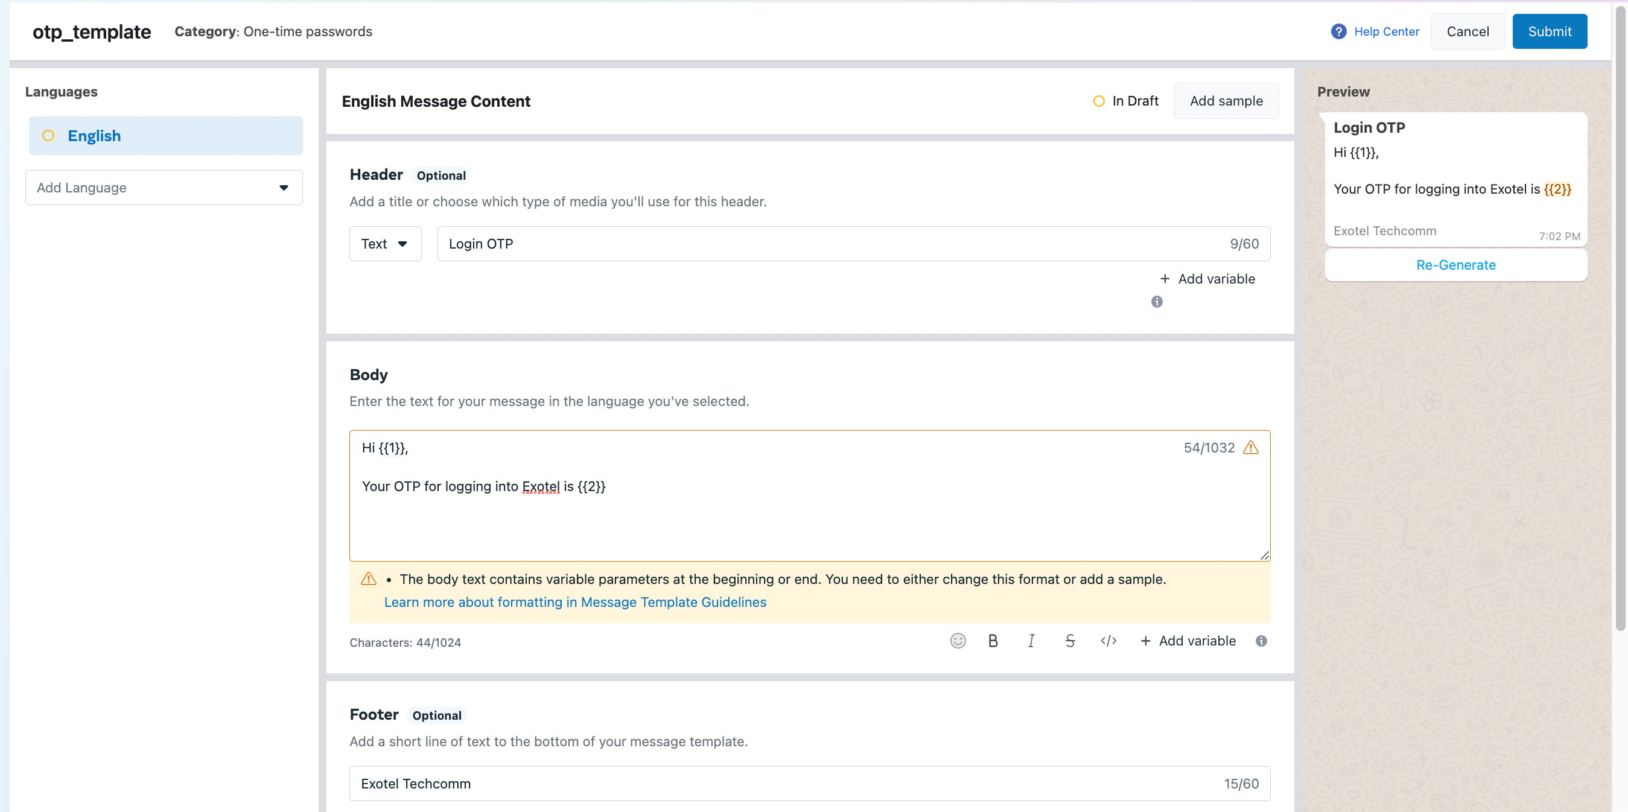Apply italic formatting to body text
This screenshot has height=812, width=1628.
pos(1031,641)
